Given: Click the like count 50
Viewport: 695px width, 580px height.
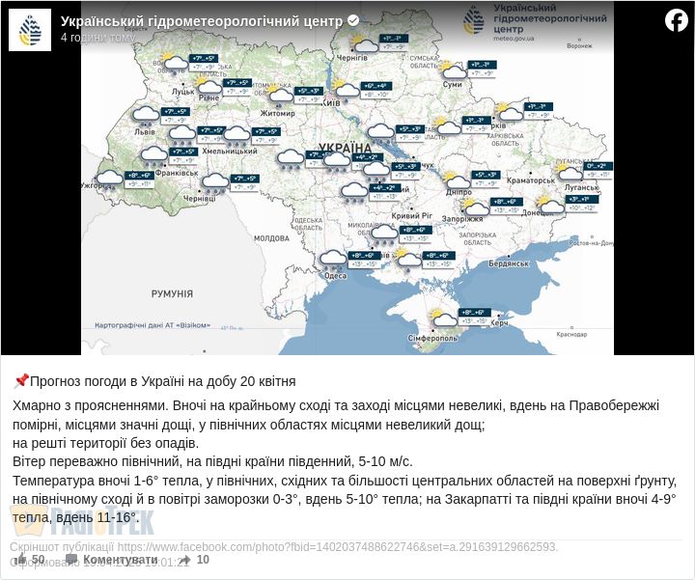Looking at the screenshot, I should point(39,560).
